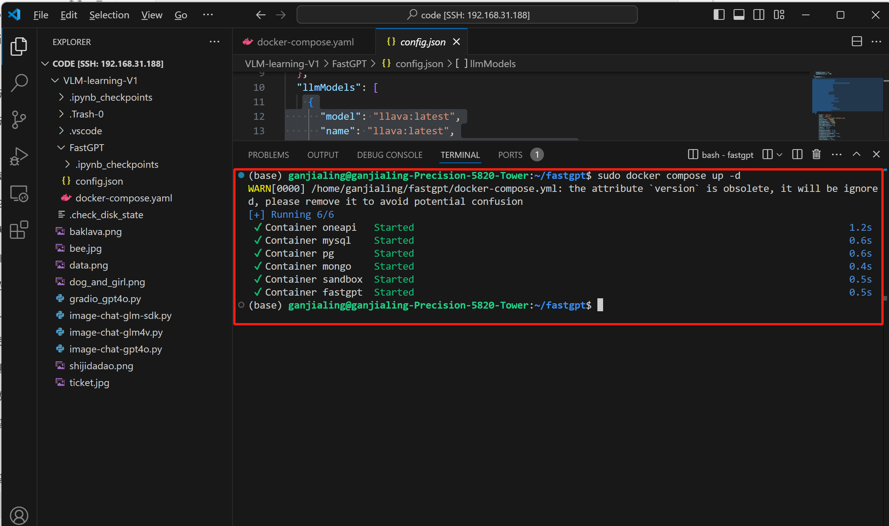The height and width of the screenshot is (526, 889).
Task: Open the Selection menu
Action: tap(109, 15)
